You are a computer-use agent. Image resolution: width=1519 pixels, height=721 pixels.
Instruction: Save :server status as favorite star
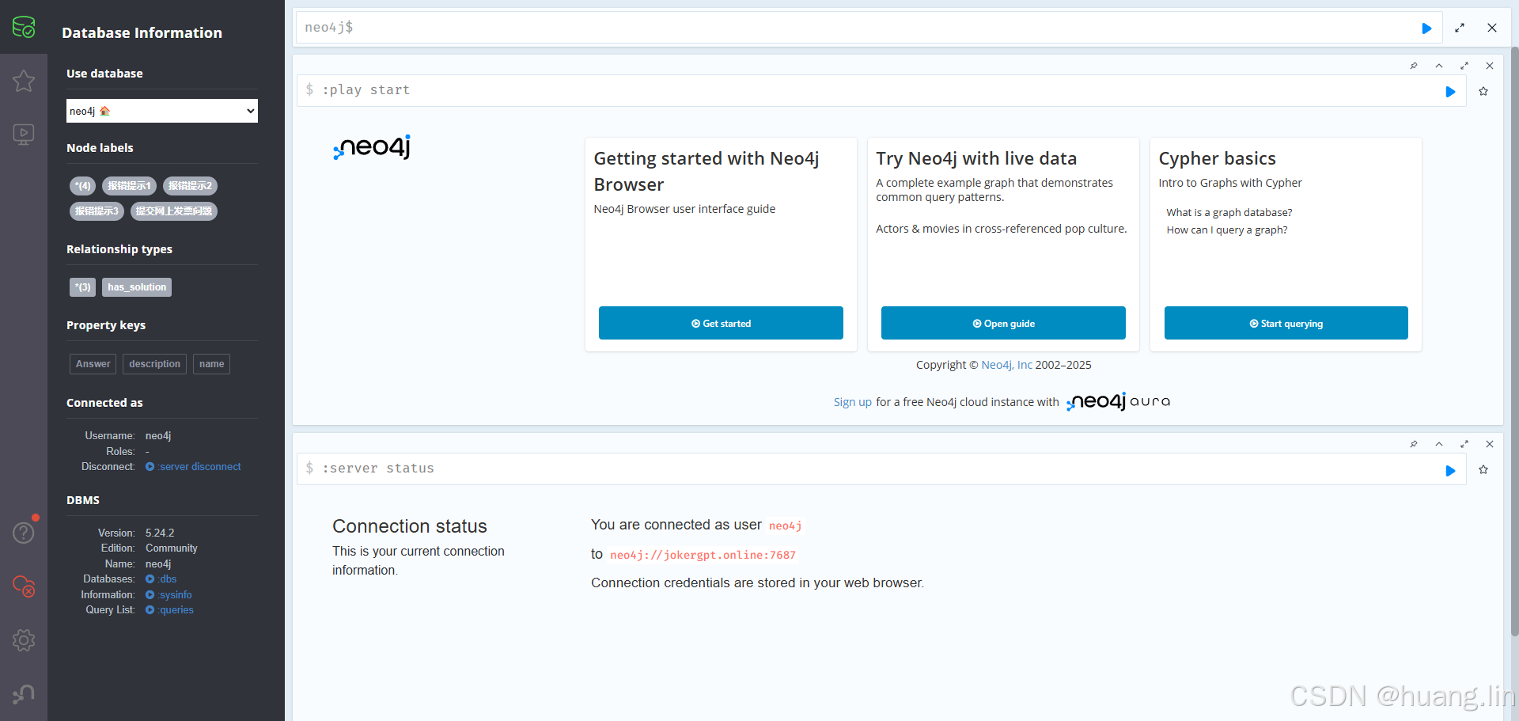(1483, 469)
